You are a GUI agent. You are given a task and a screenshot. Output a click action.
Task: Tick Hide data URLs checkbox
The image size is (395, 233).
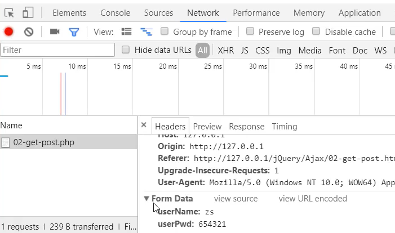pos(126,50)
